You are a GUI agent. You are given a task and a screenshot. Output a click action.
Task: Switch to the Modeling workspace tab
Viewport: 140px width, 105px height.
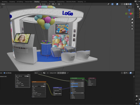[x=5, y=2]
